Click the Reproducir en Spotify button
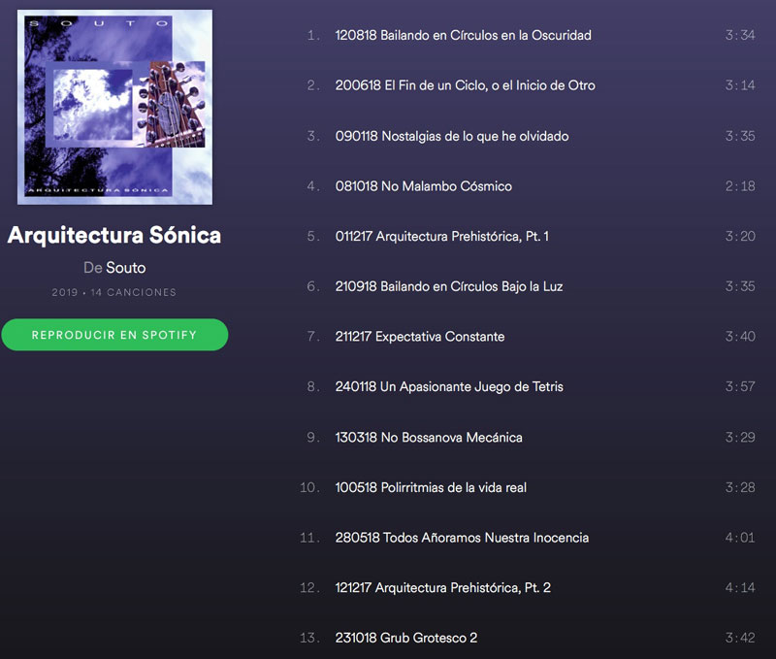The height and width of the screenshot is (659, 776). [114, 335]
